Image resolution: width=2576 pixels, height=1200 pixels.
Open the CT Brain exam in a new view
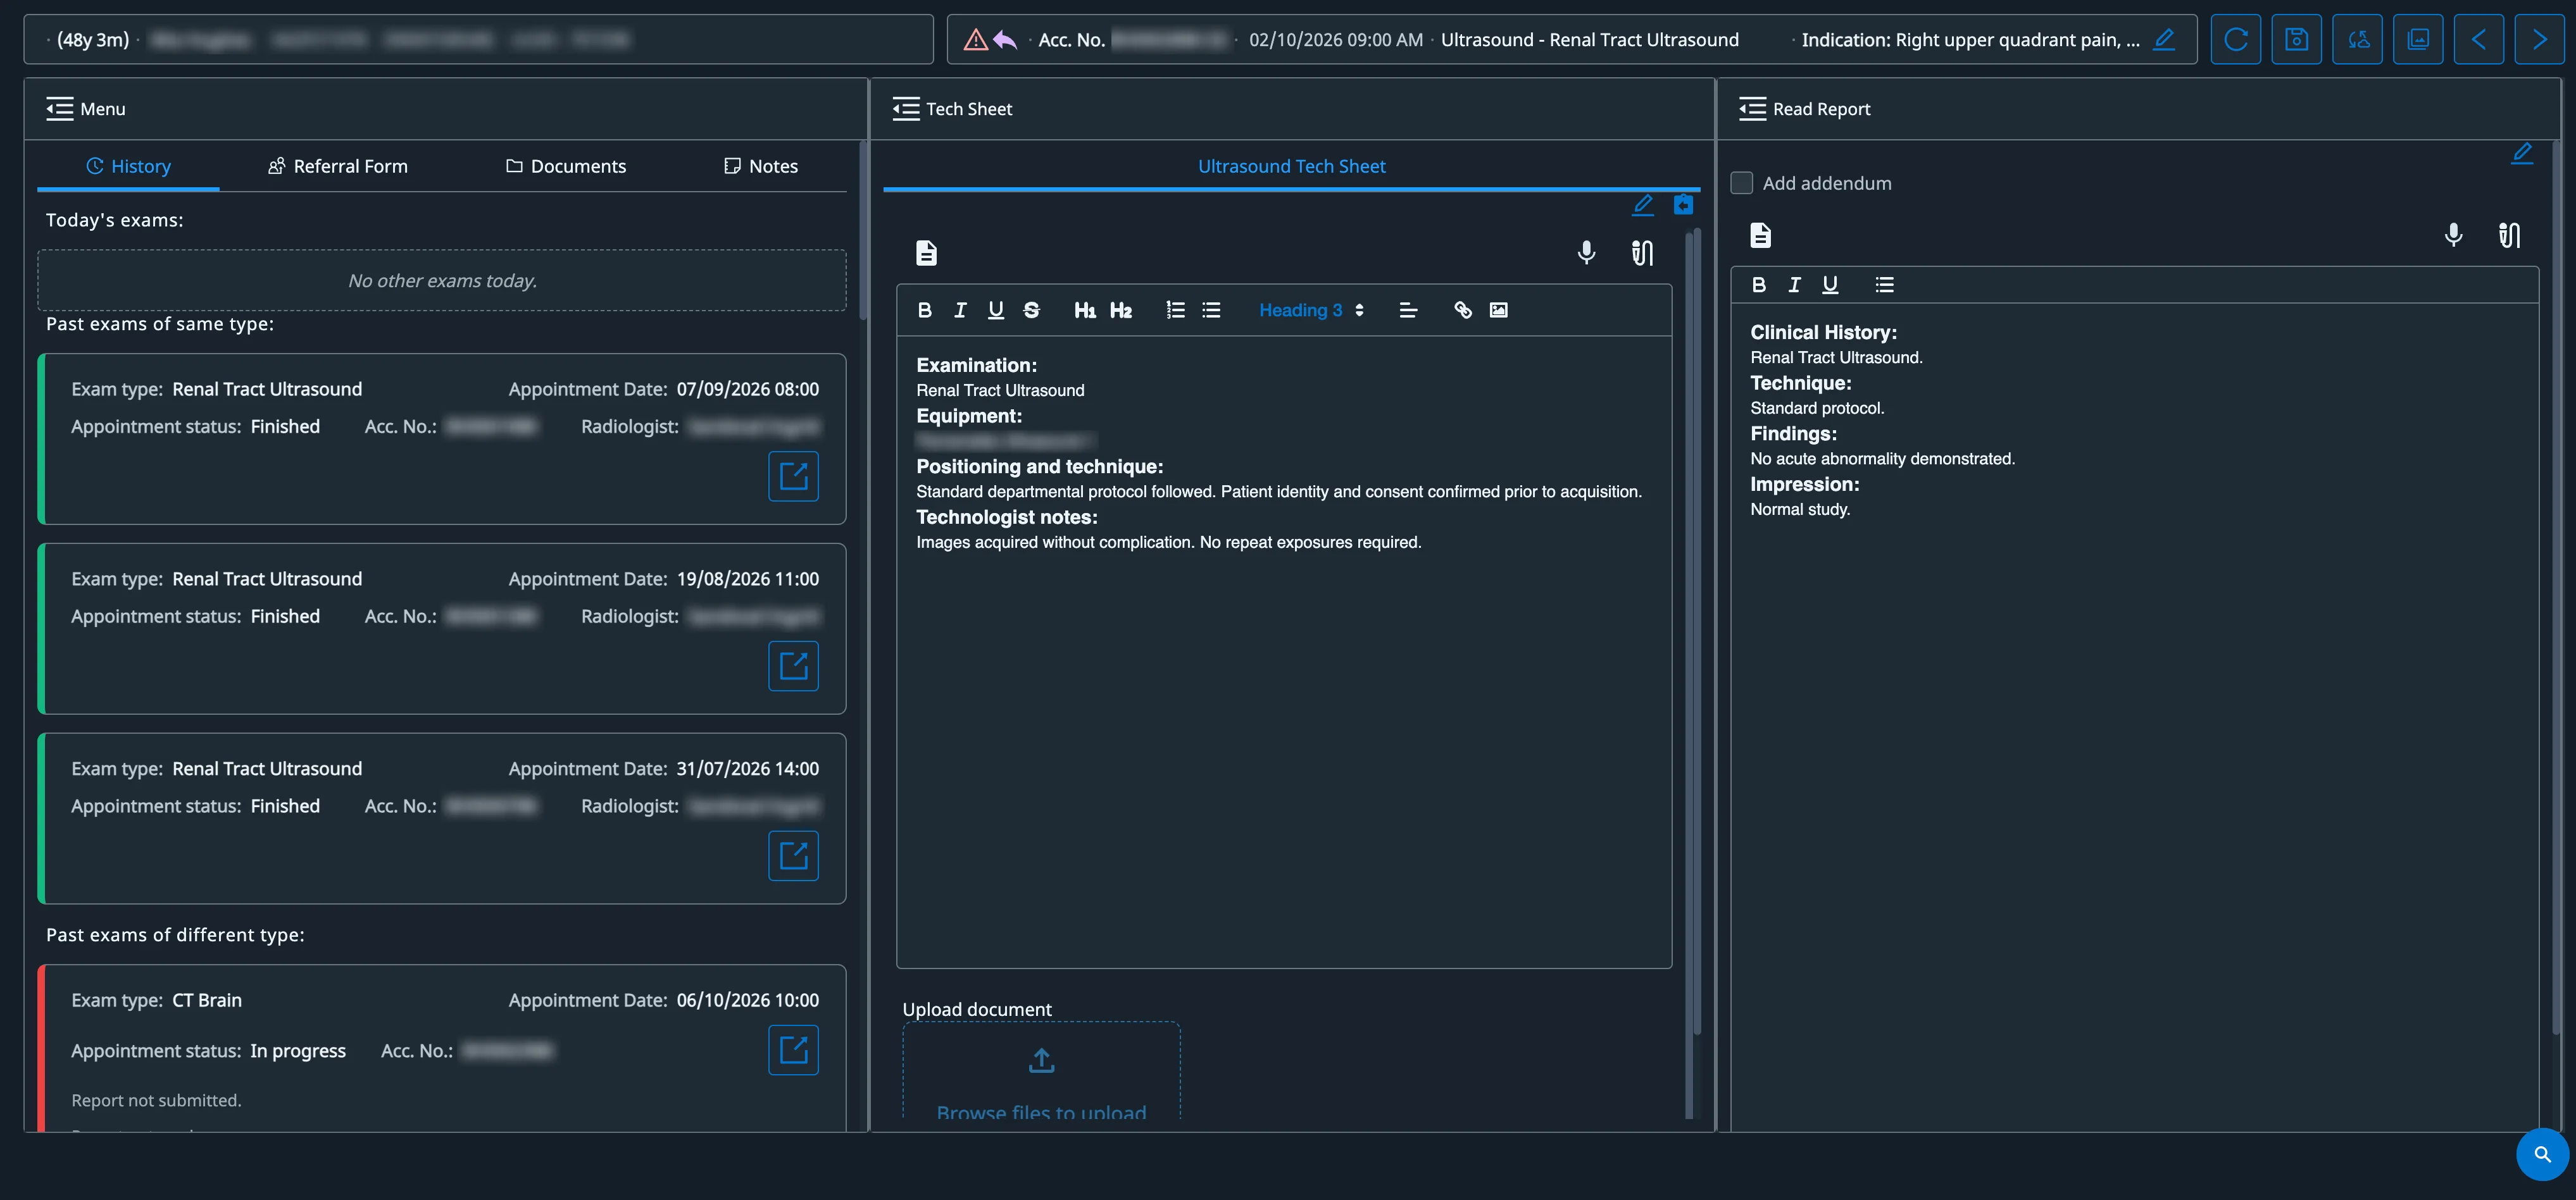pyautogui.click(x=793, y=1049)
